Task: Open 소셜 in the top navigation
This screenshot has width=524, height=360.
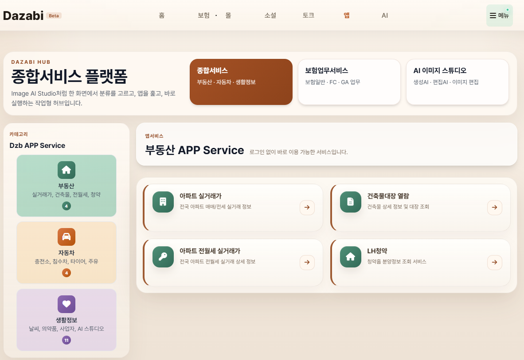Action: click(270, 15)
